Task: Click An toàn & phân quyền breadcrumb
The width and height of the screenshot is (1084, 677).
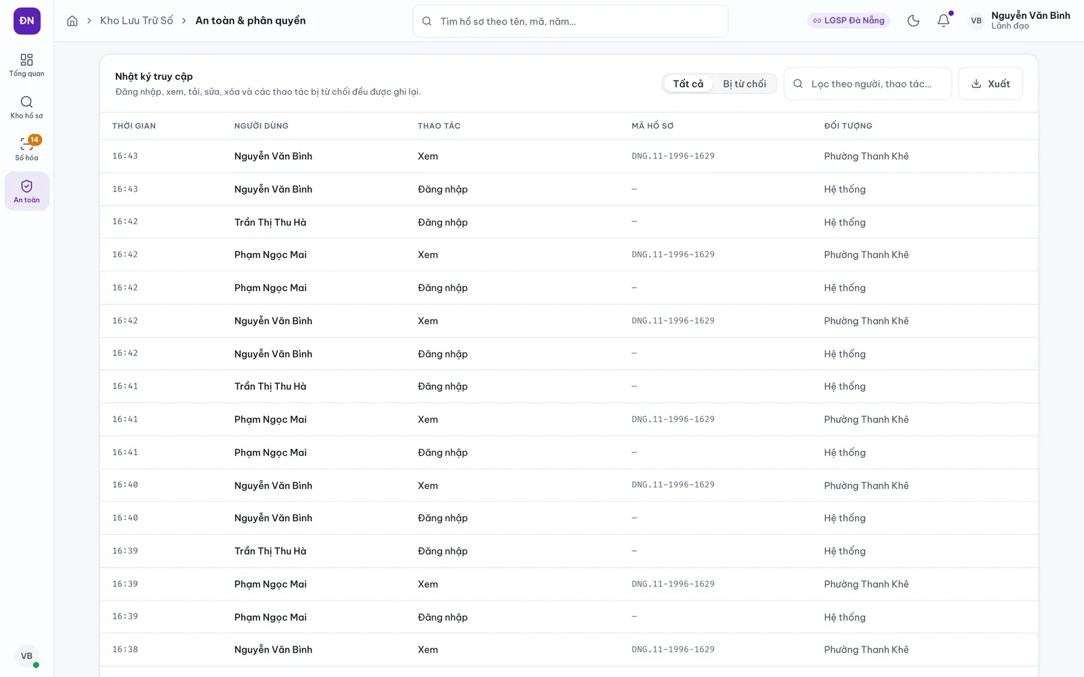Action: pos(251,21)
